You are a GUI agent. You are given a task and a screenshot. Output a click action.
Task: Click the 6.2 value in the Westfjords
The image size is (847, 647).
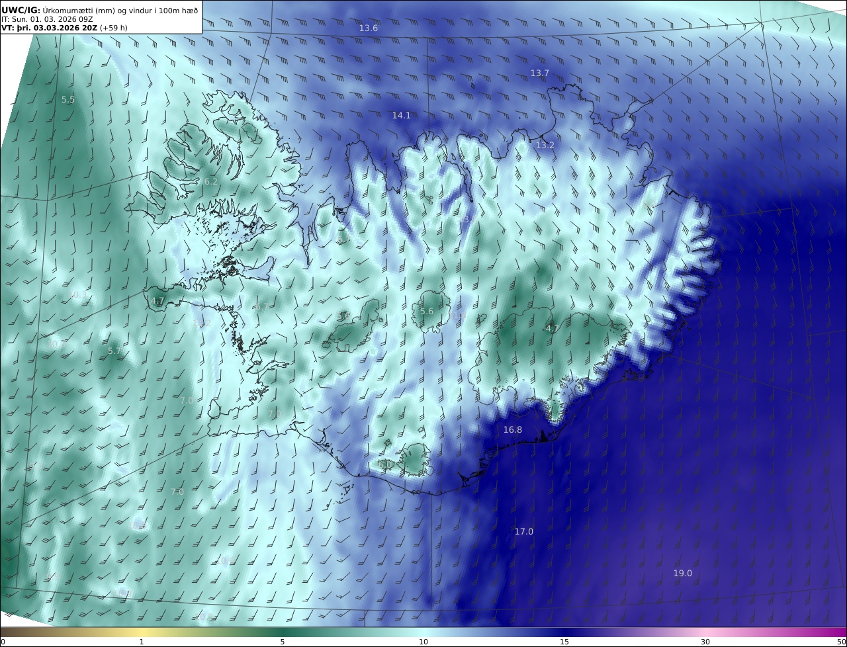211,181
